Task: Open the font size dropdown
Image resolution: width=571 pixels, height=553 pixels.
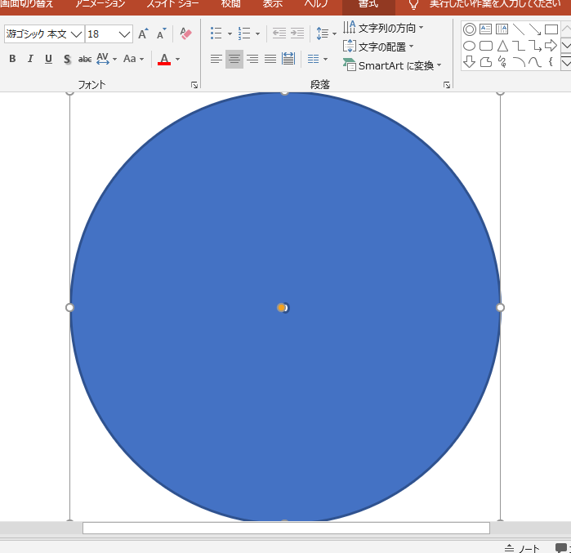Action: (x=124, y=34)
